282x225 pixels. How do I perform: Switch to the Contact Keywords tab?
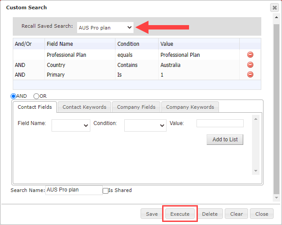(84, 107)
